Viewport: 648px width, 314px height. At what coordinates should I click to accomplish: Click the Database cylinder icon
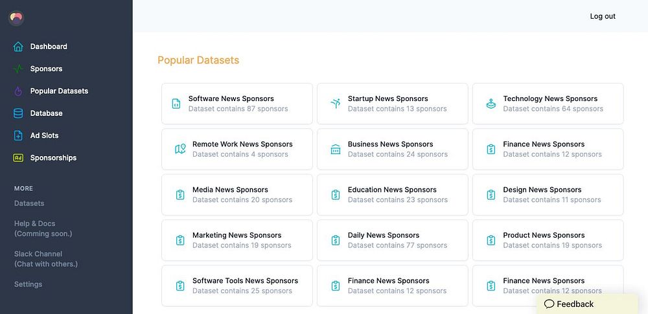point(18,113)
